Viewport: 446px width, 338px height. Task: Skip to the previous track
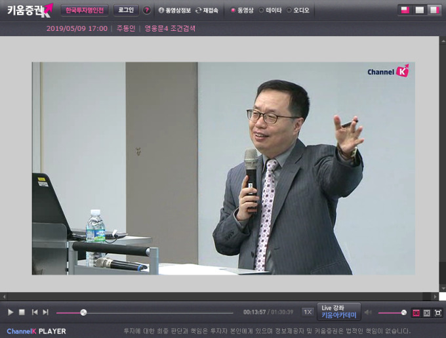tap(35, 312)
